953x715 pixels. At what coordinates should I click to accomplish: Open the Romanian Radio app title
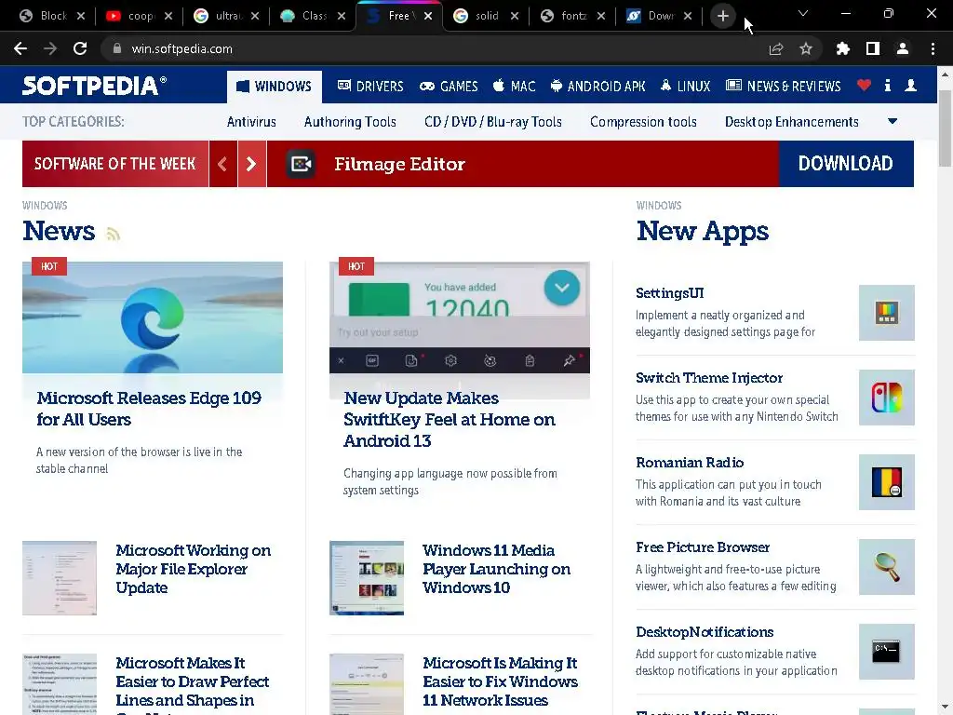click(x=690, y=463)
